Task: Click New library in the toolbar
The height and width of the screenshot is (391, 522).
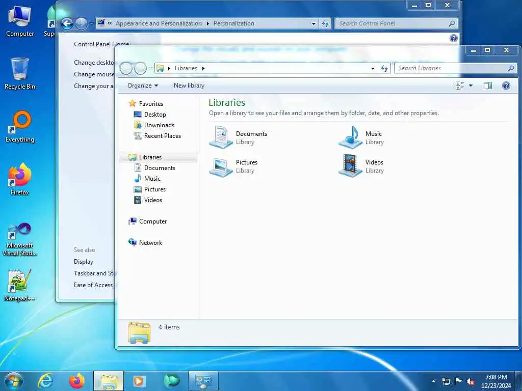Action: click(x=189, y=86)
